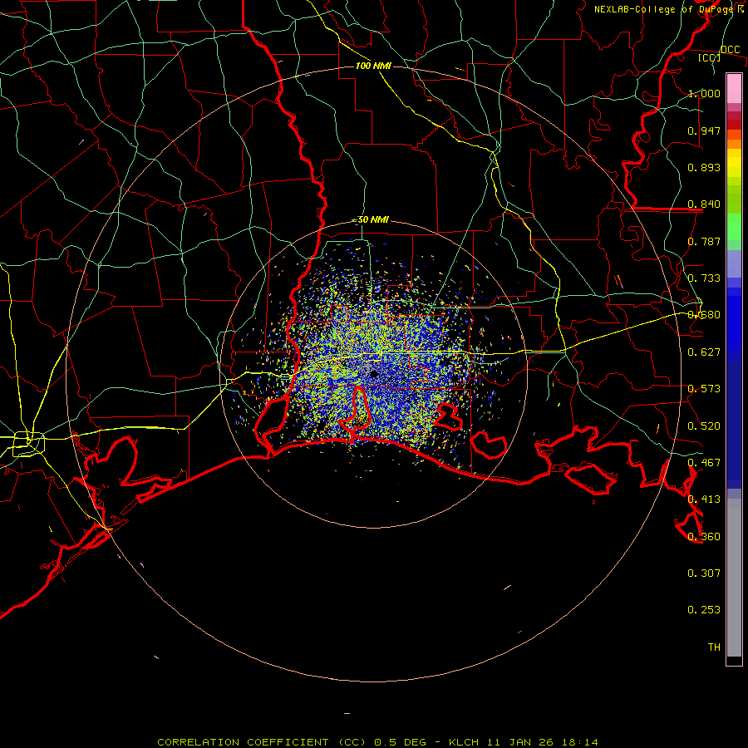The height and width of the screenshot is (748, 748).
Task: Select the 0.947 scale value
Action: [x=704, y=130]
